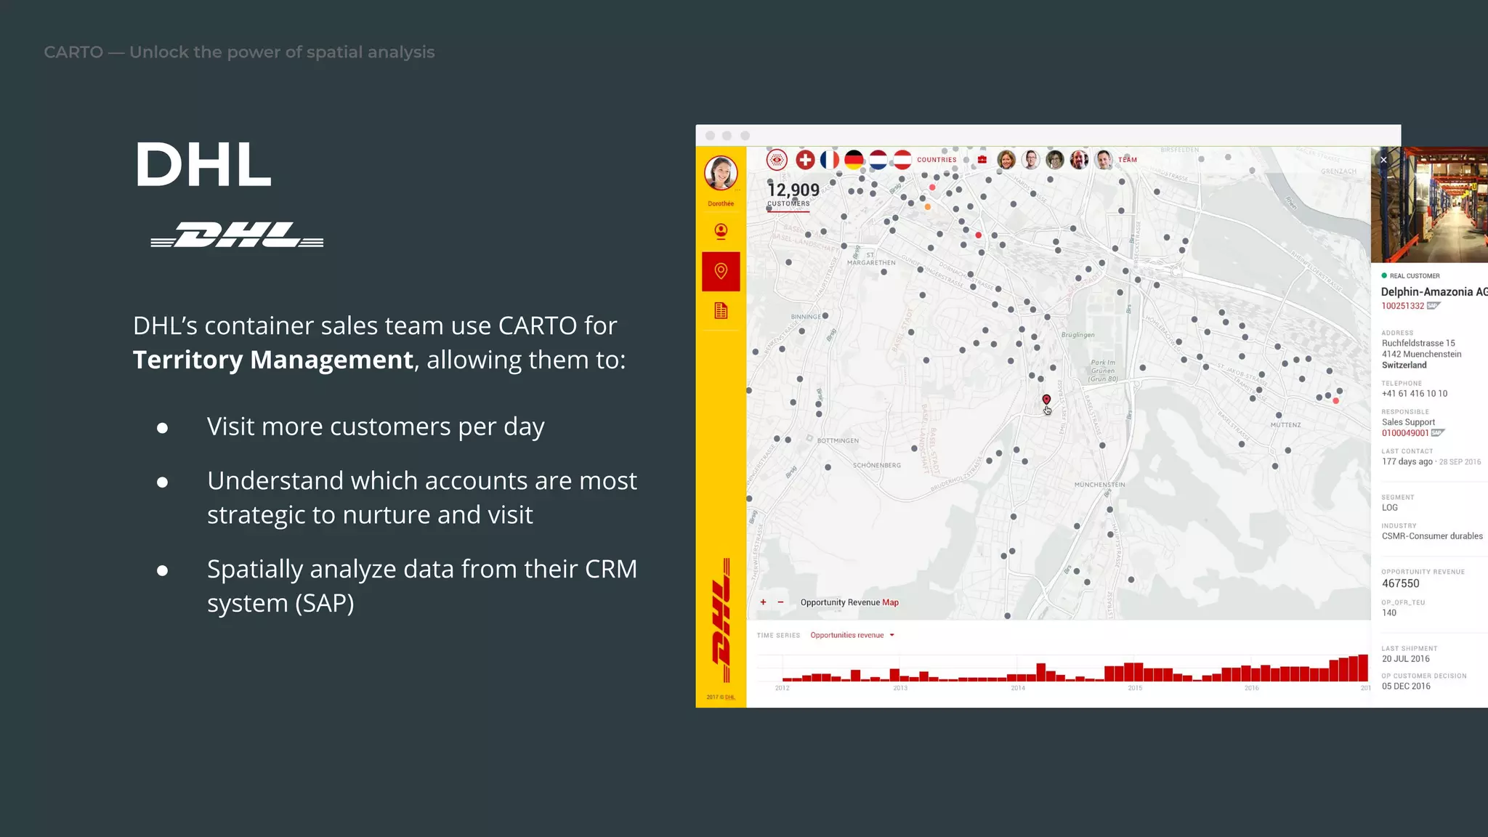
Task: Click the selected red map pin
Action: [x=1046, y=400]
